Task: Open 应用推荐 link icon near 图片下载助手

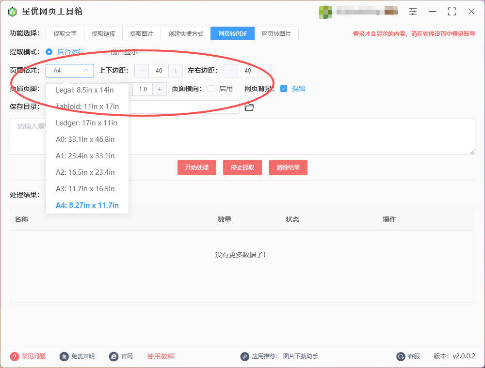Action: (x=245, y=356)
